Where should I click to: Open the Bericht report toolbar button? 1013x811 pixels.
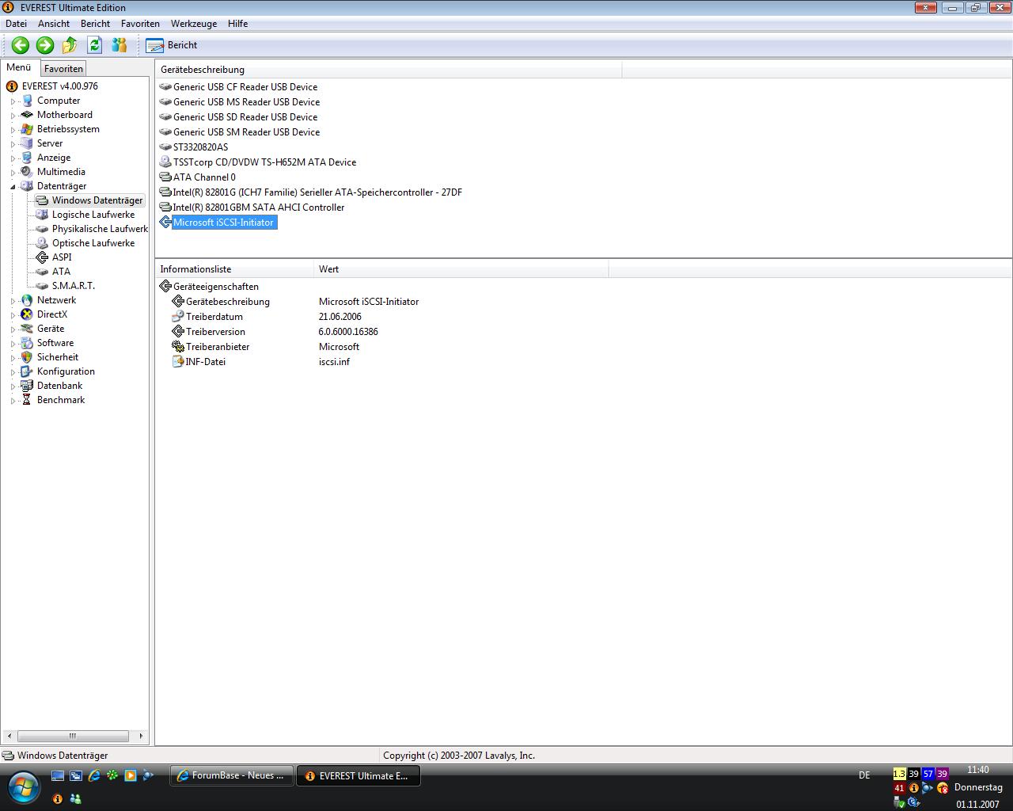[172, 45]
